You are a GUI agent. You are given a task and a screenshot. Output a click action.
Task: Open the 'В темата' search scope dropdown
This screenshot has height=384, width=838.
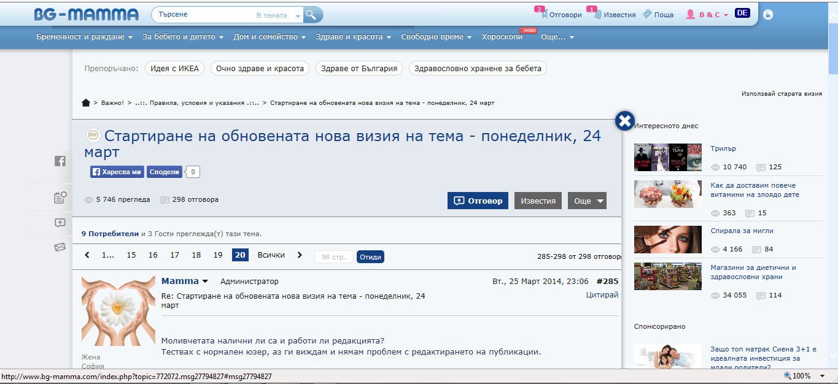279,15
